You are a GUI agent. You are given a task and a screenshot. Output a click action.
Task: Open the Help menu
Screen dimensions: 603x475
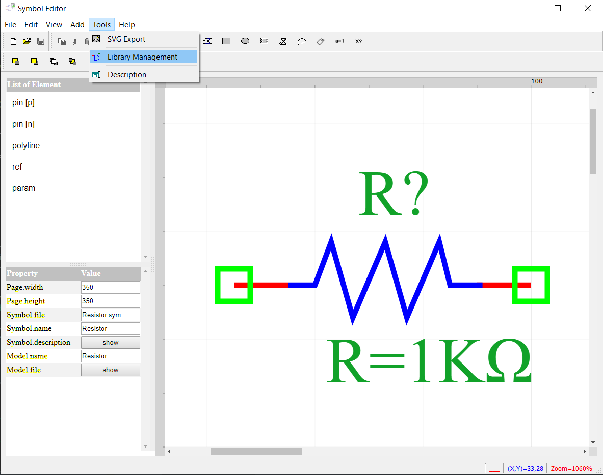point(127,25)
